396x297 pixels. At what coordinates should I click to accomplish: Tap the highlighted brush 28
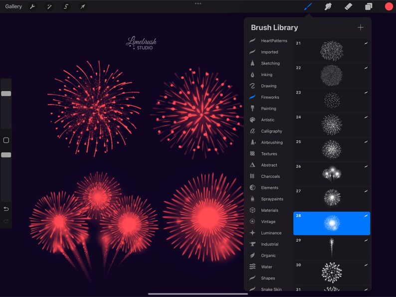tap(332, 223)
